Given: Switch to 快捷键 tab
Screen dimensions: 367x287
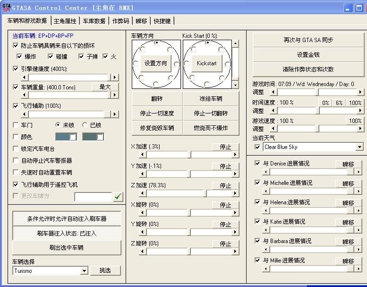Looking at the screenshot, I should (x=162, y=21).
